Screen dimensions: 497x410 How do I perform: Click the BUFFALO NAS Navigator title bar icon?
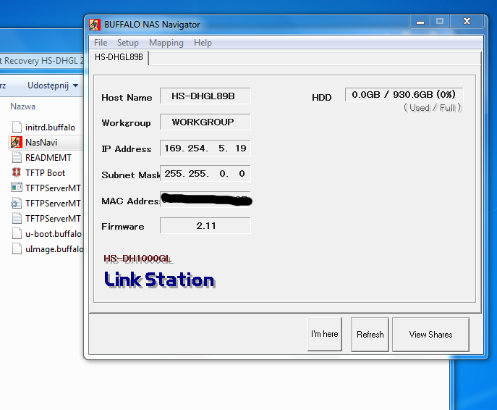click(95, 25)
